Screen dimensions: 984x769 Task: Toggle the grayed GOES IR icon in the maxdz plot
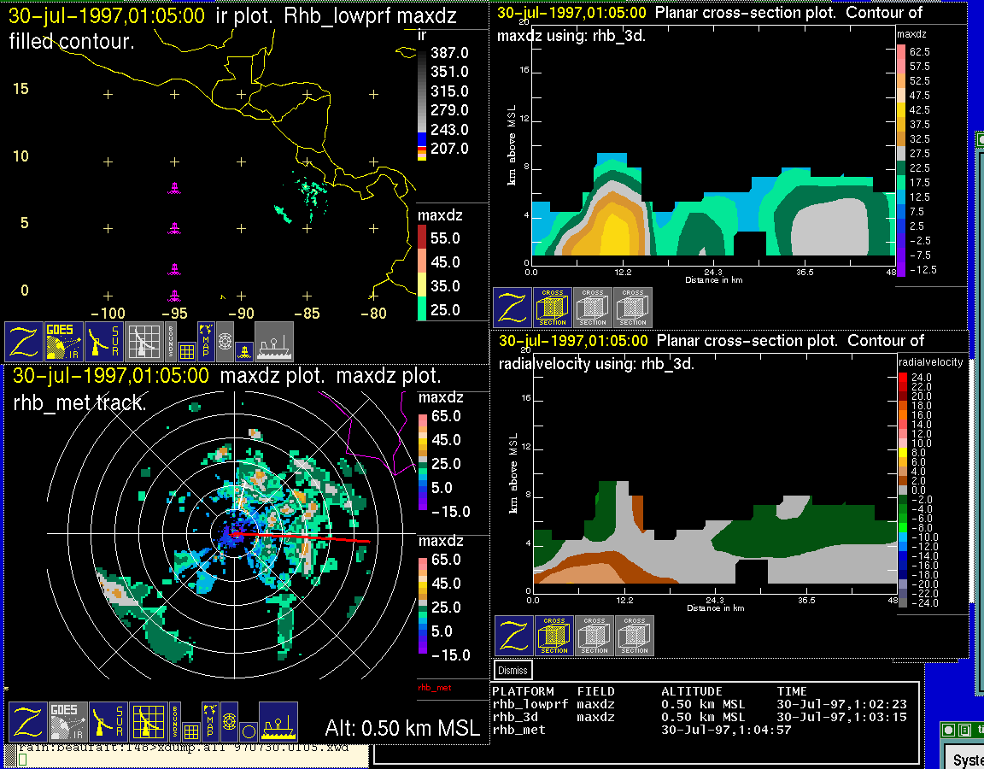tap(67, 722)
